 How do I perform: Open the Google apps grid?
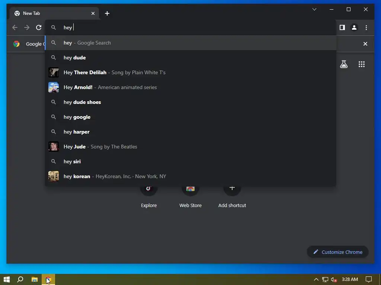point(362,64)
